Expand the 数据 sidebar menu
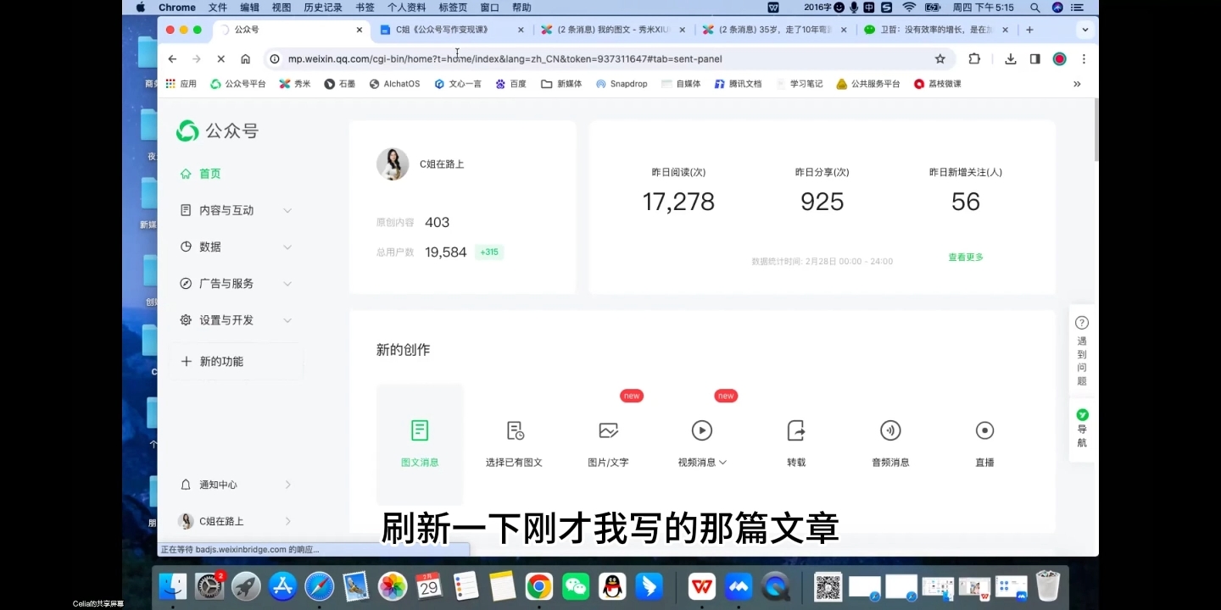 (209, 246)
